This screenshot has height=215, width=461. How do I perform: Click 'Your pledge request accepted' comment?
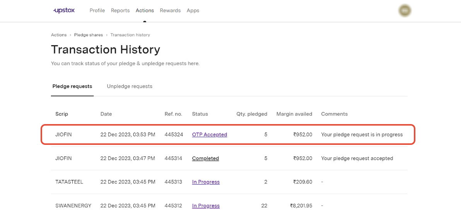click(x=357, y=158)
